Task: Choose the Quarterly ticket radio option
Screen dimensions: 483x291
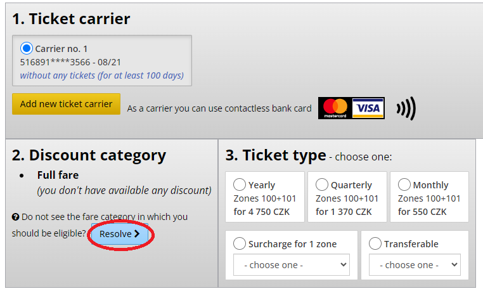Action: 321,184
